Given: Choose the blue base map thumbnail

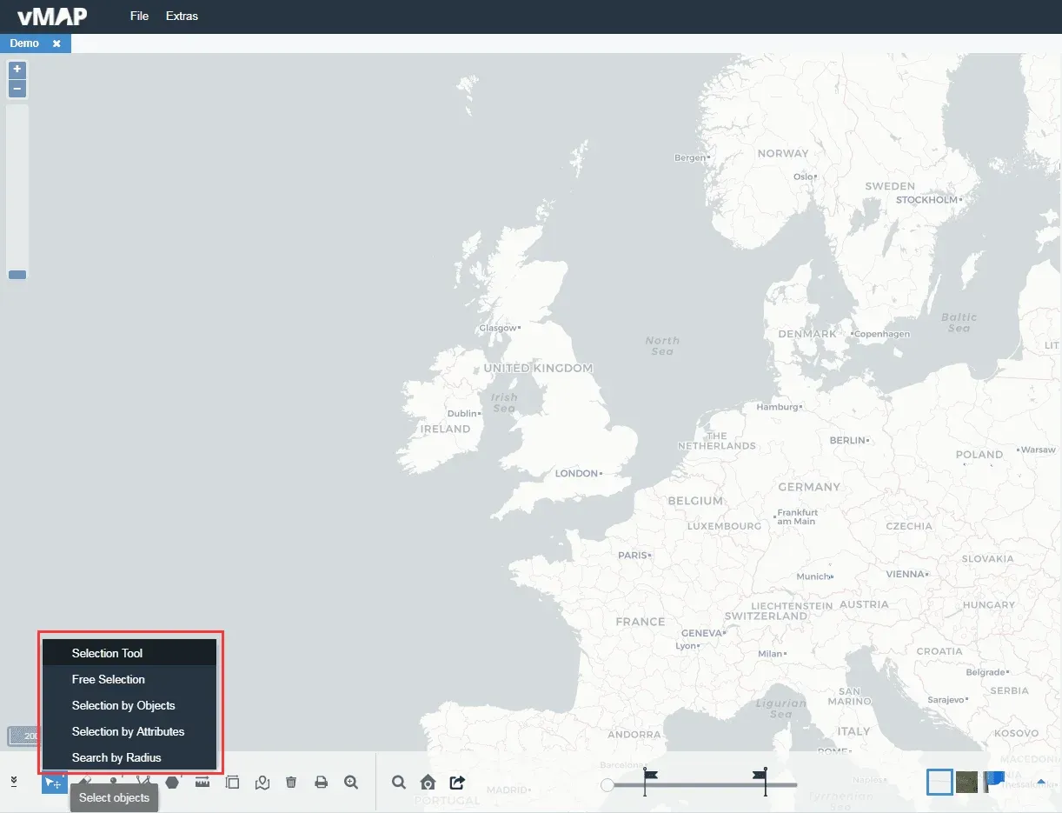Looking at the screenshot, I should 993,782.
